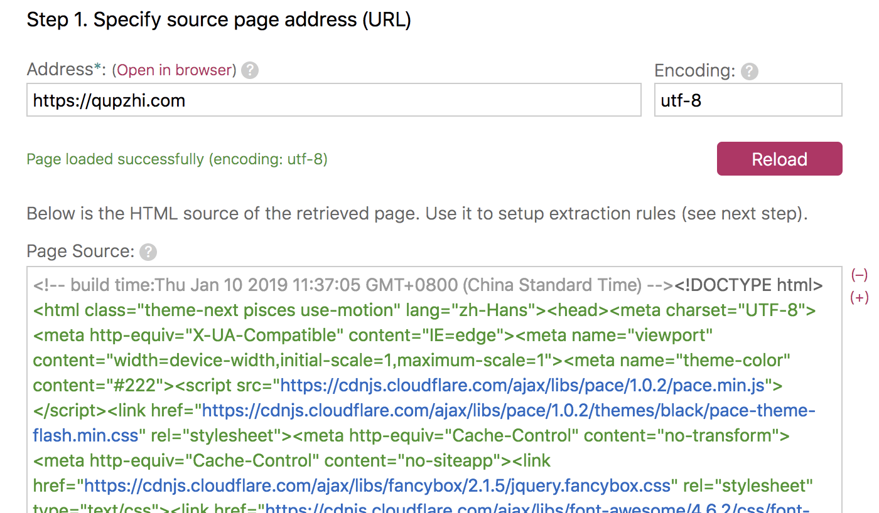879x513 pixels.
Task: Click the help icon next to Encoding
Action: point(750,71)
